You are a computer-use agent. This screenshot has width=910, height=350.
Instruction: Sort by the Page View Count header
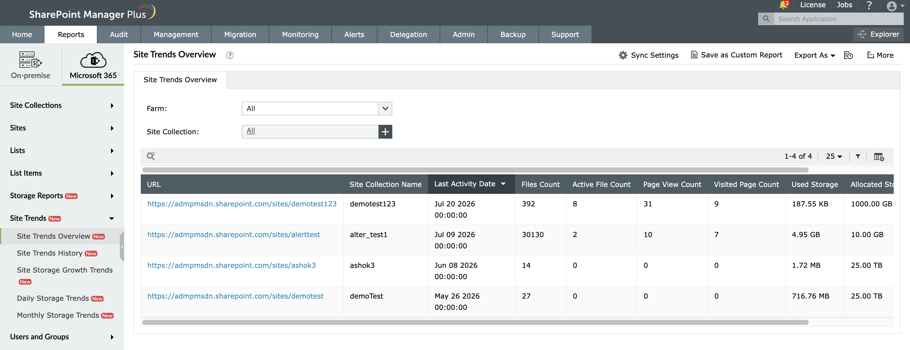672,184
